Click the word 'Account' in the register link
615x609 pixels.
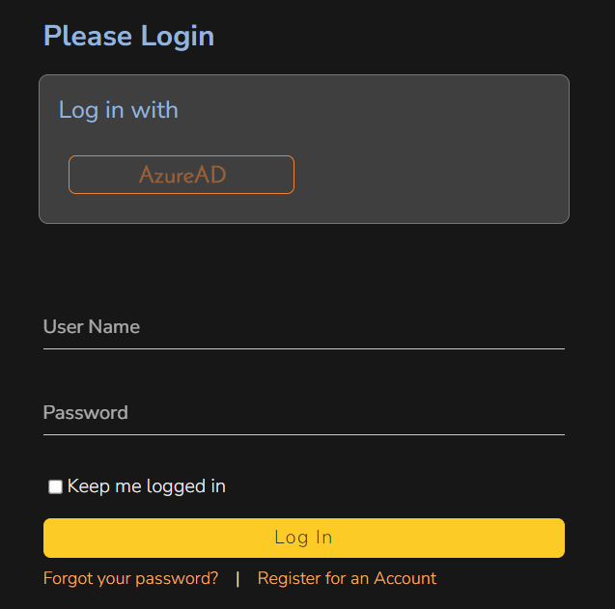tap(405, 579)
